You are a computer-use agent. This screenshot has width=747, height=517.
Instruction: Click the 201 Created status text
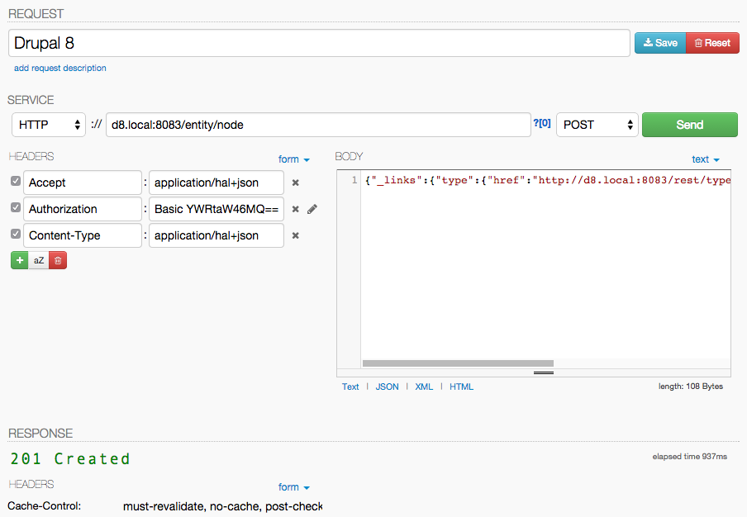70,459
